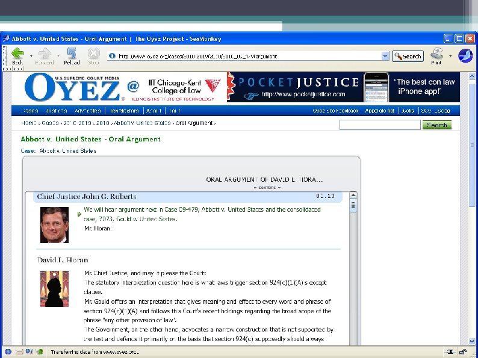Click the transcript scrollbar thumb
This screenshot has width=478, height=358.
coord(353,206)
